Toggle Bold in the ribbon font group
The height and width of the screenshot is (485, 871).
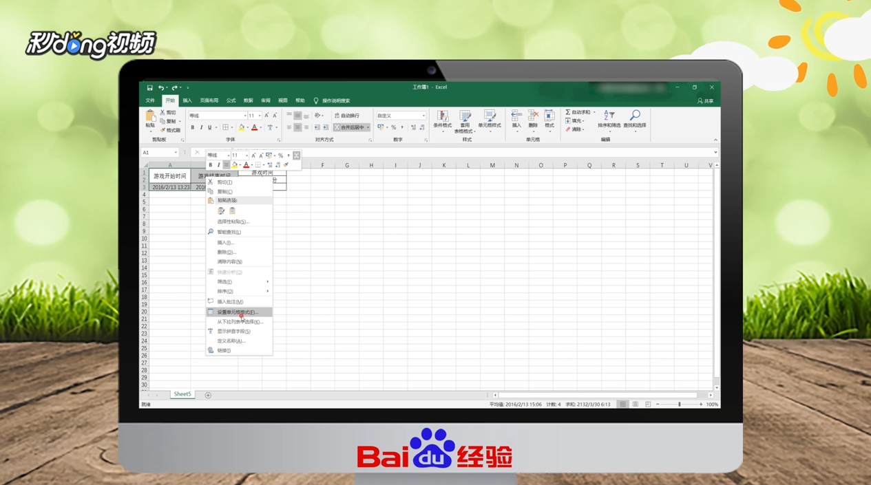point(193,127)
